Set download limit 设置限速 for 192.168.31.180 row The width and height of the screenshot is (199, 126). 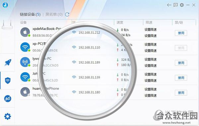coord(151,90)
